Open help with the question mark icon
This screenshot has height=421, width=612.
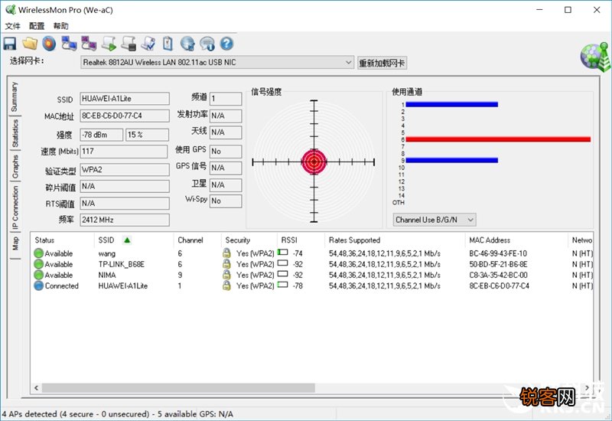tap(226, 44)
